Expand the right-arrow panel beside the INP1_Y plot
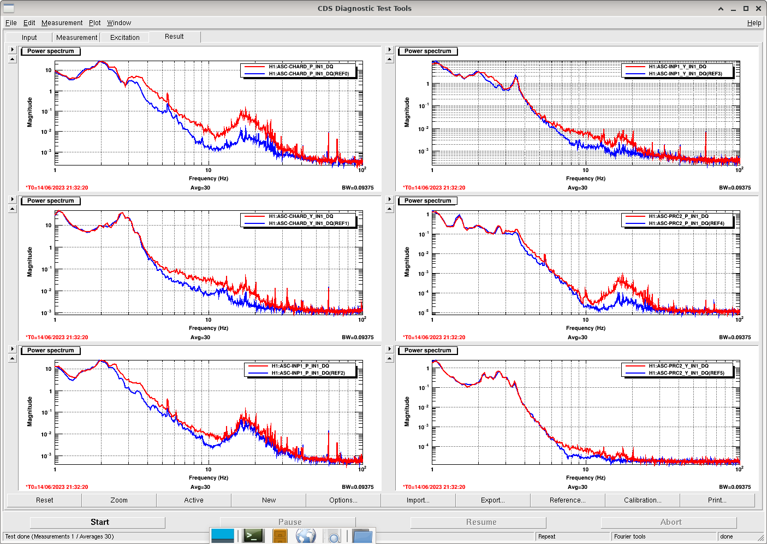Image resolution: width=767 pixels, height=544 pixels. (389, 50)
